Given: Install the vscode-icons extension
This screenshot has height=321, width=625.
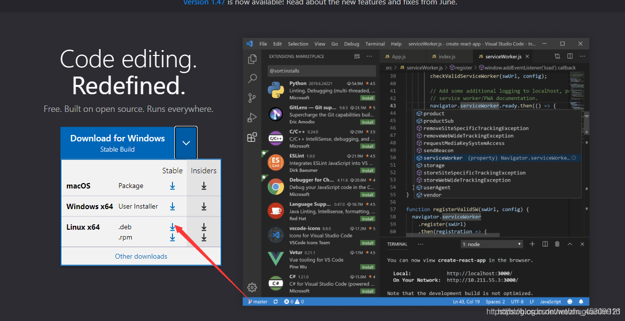Looking at the screenshot, I should coord(368,243).
